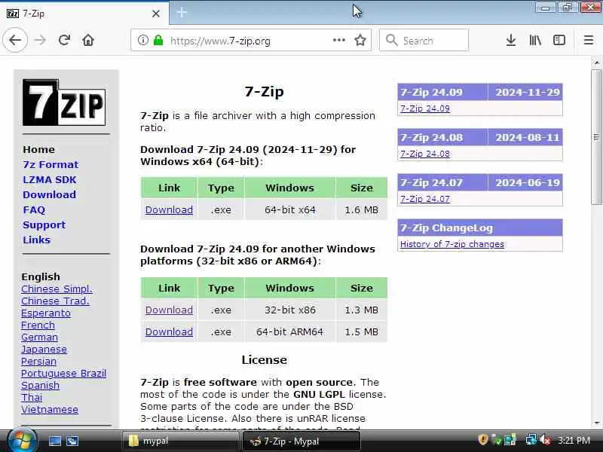
Task: Switch language to Chinese Trad.
Action: [55, 301]
